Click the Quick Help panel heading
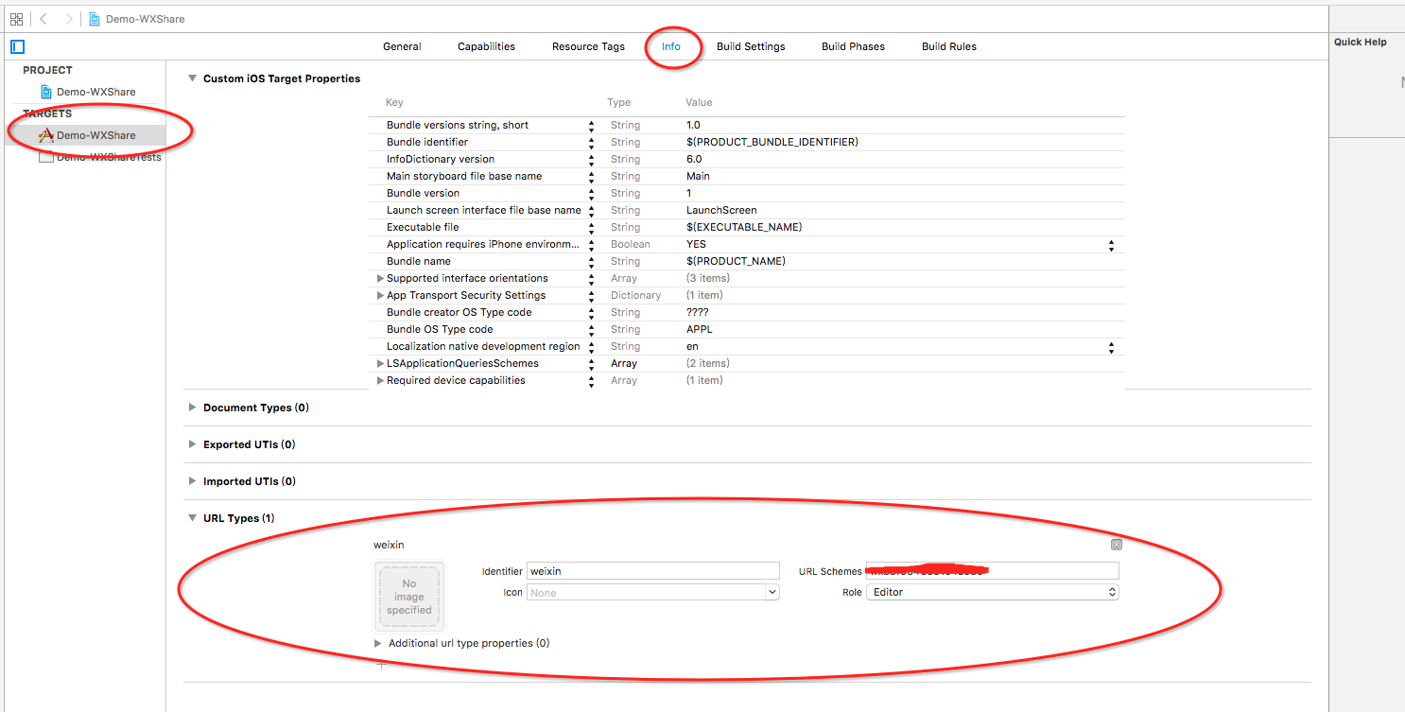Viewport: 1405px width, 712px height. (x=1360, y=42)
